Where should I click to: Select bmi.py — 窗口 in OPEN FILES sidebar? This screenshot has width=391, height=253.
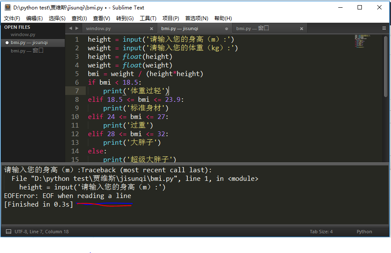27,51
